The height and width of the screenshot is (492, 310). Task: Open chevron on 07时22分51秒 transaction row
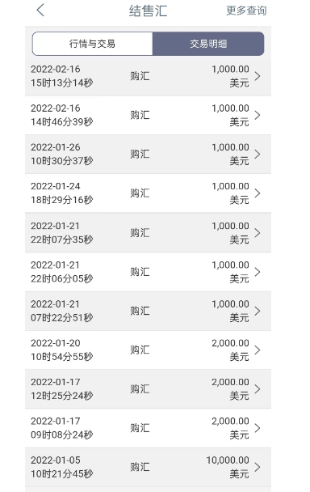pos(258,311)
